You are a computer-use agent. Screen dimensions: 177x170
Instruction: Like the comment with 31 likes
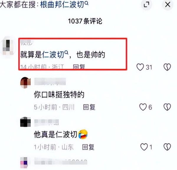(140, 67)
